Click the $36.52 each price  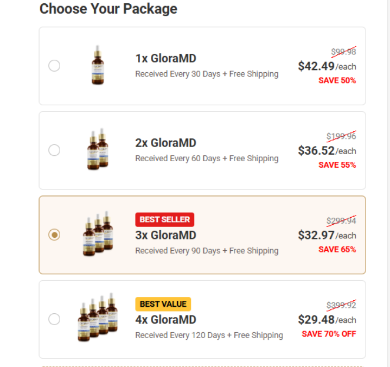pos(327,151)
